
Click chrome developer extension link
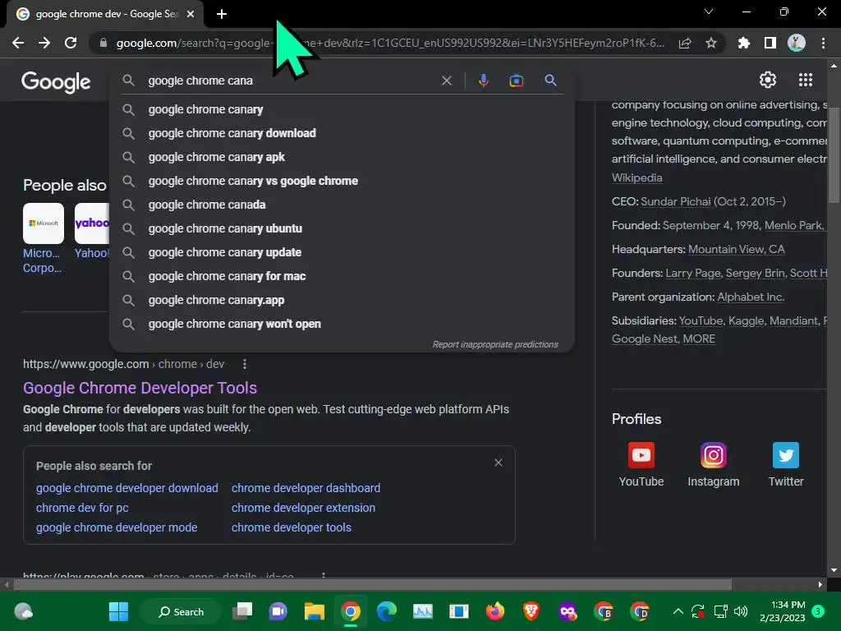303,508
